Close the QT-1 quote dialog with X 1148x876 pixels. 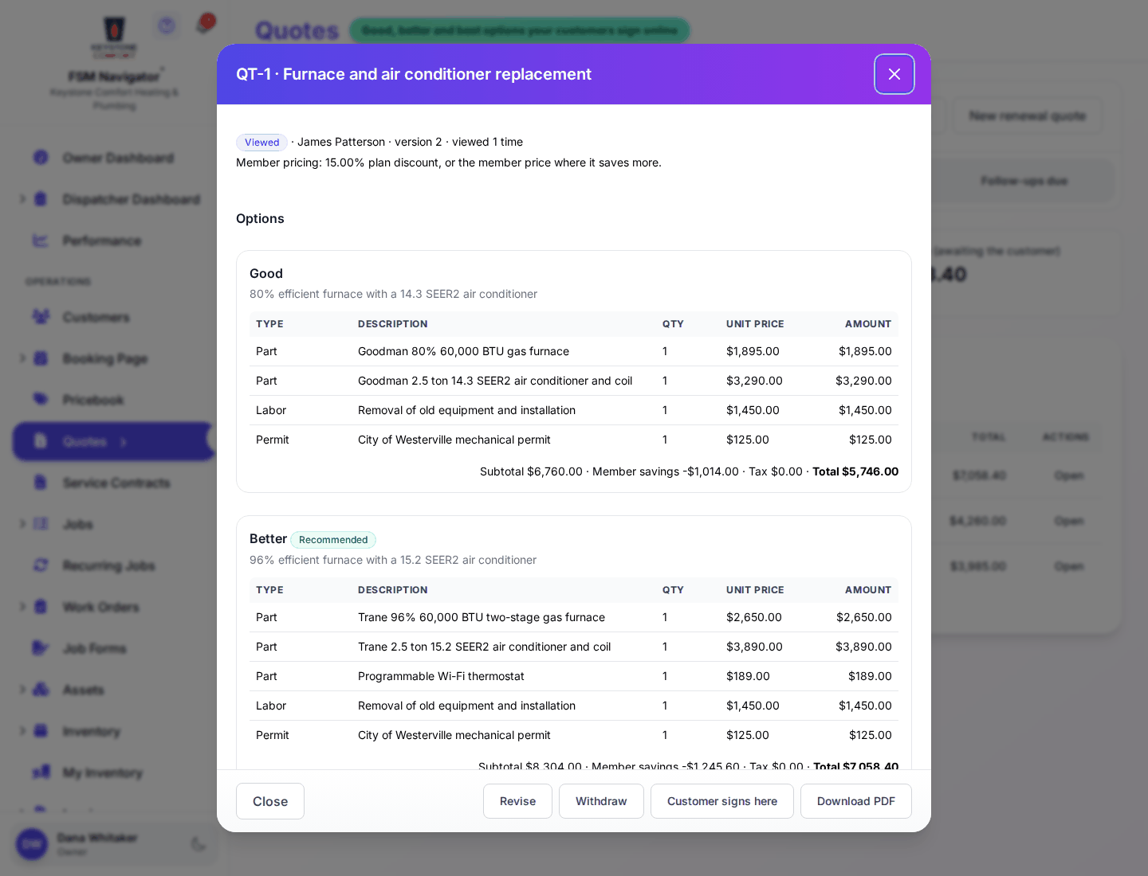point(894,74)
